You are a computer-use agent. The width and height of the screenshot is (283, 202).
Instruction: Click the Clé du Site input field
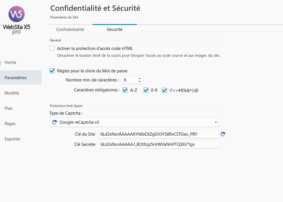tap(159, 134)
